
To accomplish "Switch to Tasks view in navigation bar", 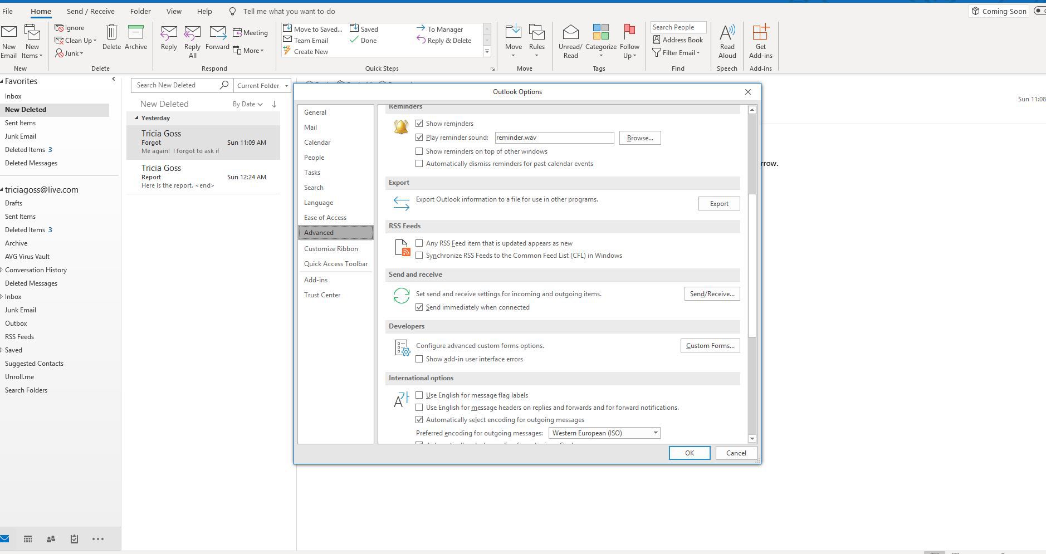I will coord(74,539).
